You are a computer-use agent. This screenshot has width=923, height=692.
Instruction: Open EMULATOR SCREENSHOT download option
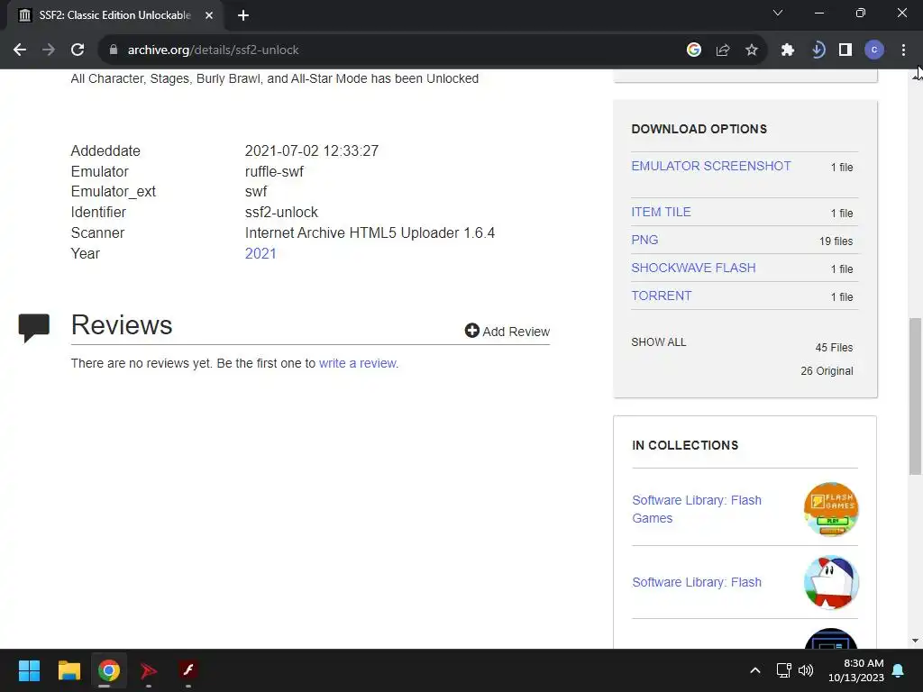point(711,166)
